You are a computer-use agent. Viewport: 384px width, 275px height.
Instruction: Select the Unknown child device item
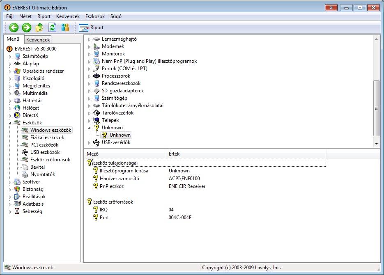coord(120,135)
